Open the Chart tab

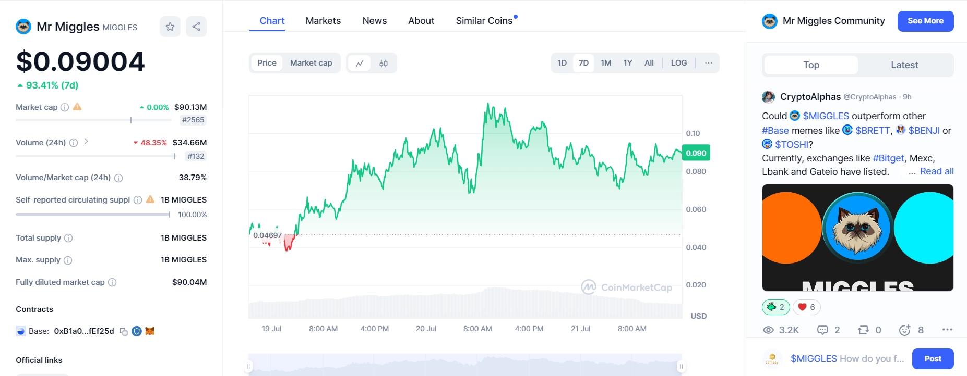point(272,21)
